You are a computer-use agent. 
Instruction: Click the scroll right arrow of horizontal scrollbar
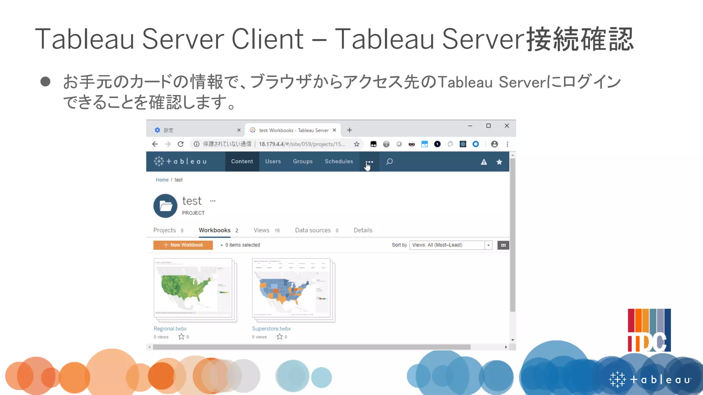(x=506, y=347)
